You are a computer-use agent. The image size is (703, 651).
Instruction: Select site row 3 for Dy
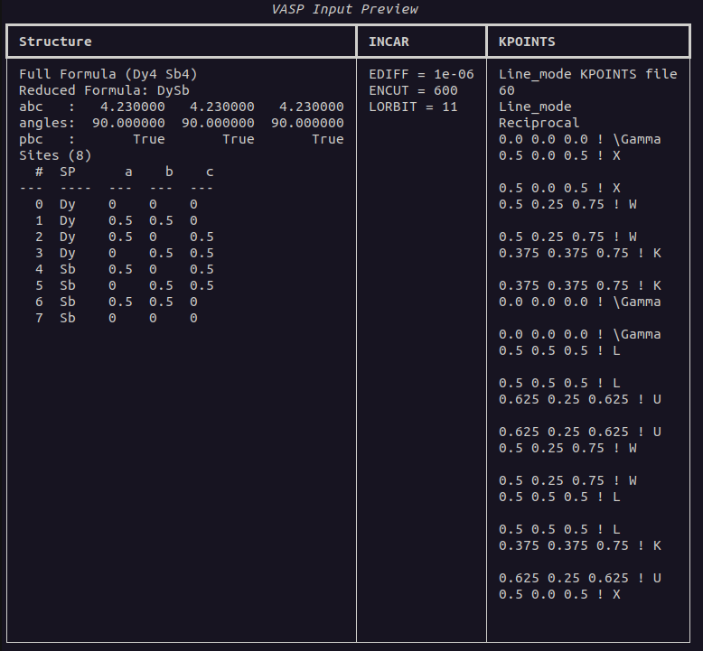[124, 253]
